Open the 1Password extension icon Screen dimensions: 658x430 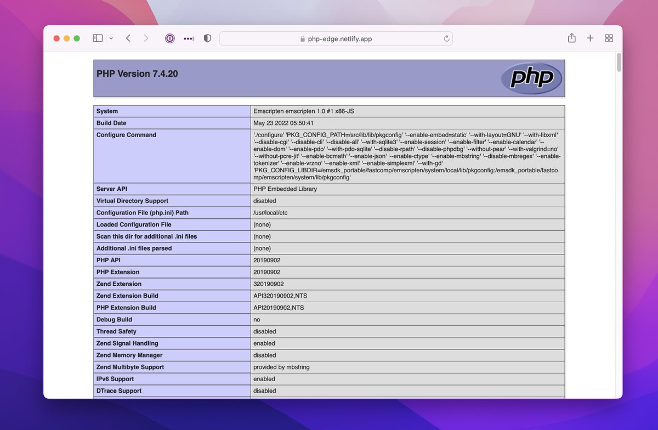[x=170, y=38]
